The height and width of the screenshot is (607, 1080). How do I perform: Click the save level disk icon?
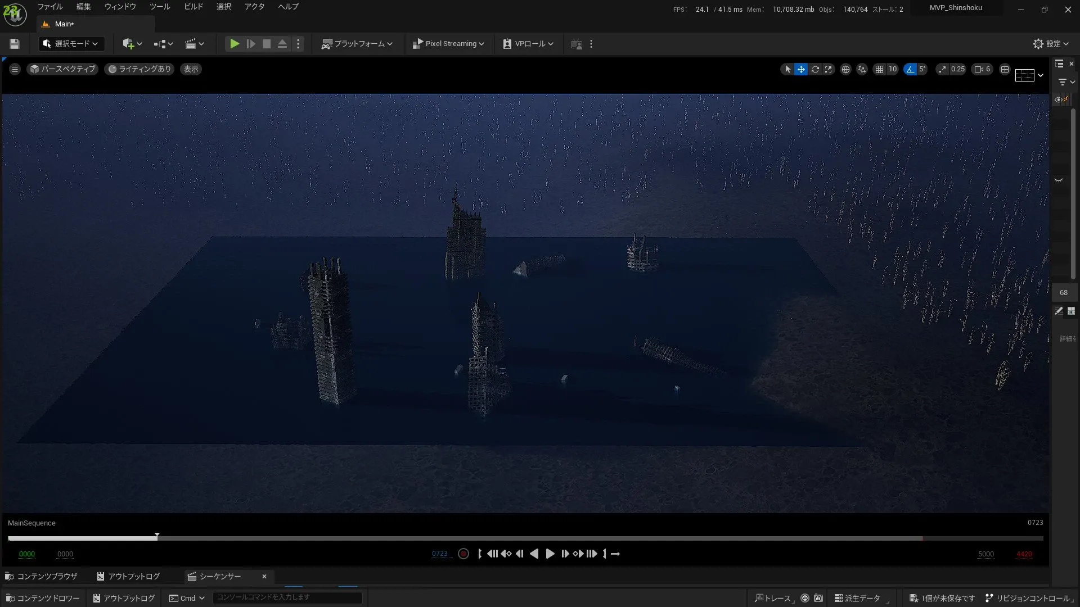(15, 44)
